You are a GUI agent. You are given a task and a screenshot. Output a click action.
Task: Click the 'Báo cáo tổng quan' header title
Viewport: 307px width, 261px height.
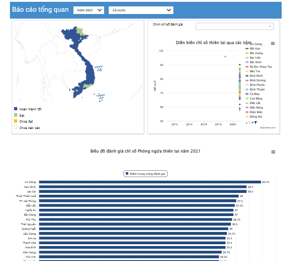coord(40,10)
